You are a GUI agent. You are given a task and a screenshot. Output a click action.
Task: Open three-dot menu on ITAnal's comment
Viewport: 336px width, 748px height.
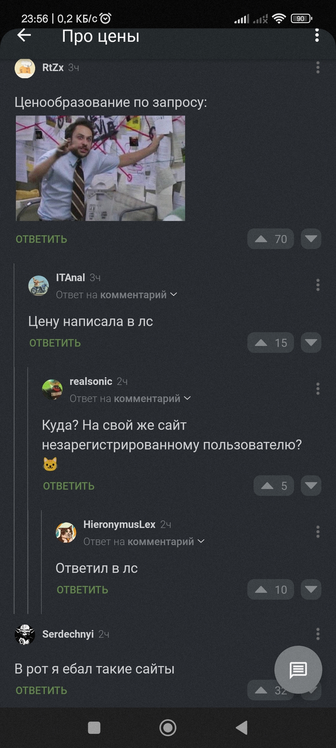point(318,285)
